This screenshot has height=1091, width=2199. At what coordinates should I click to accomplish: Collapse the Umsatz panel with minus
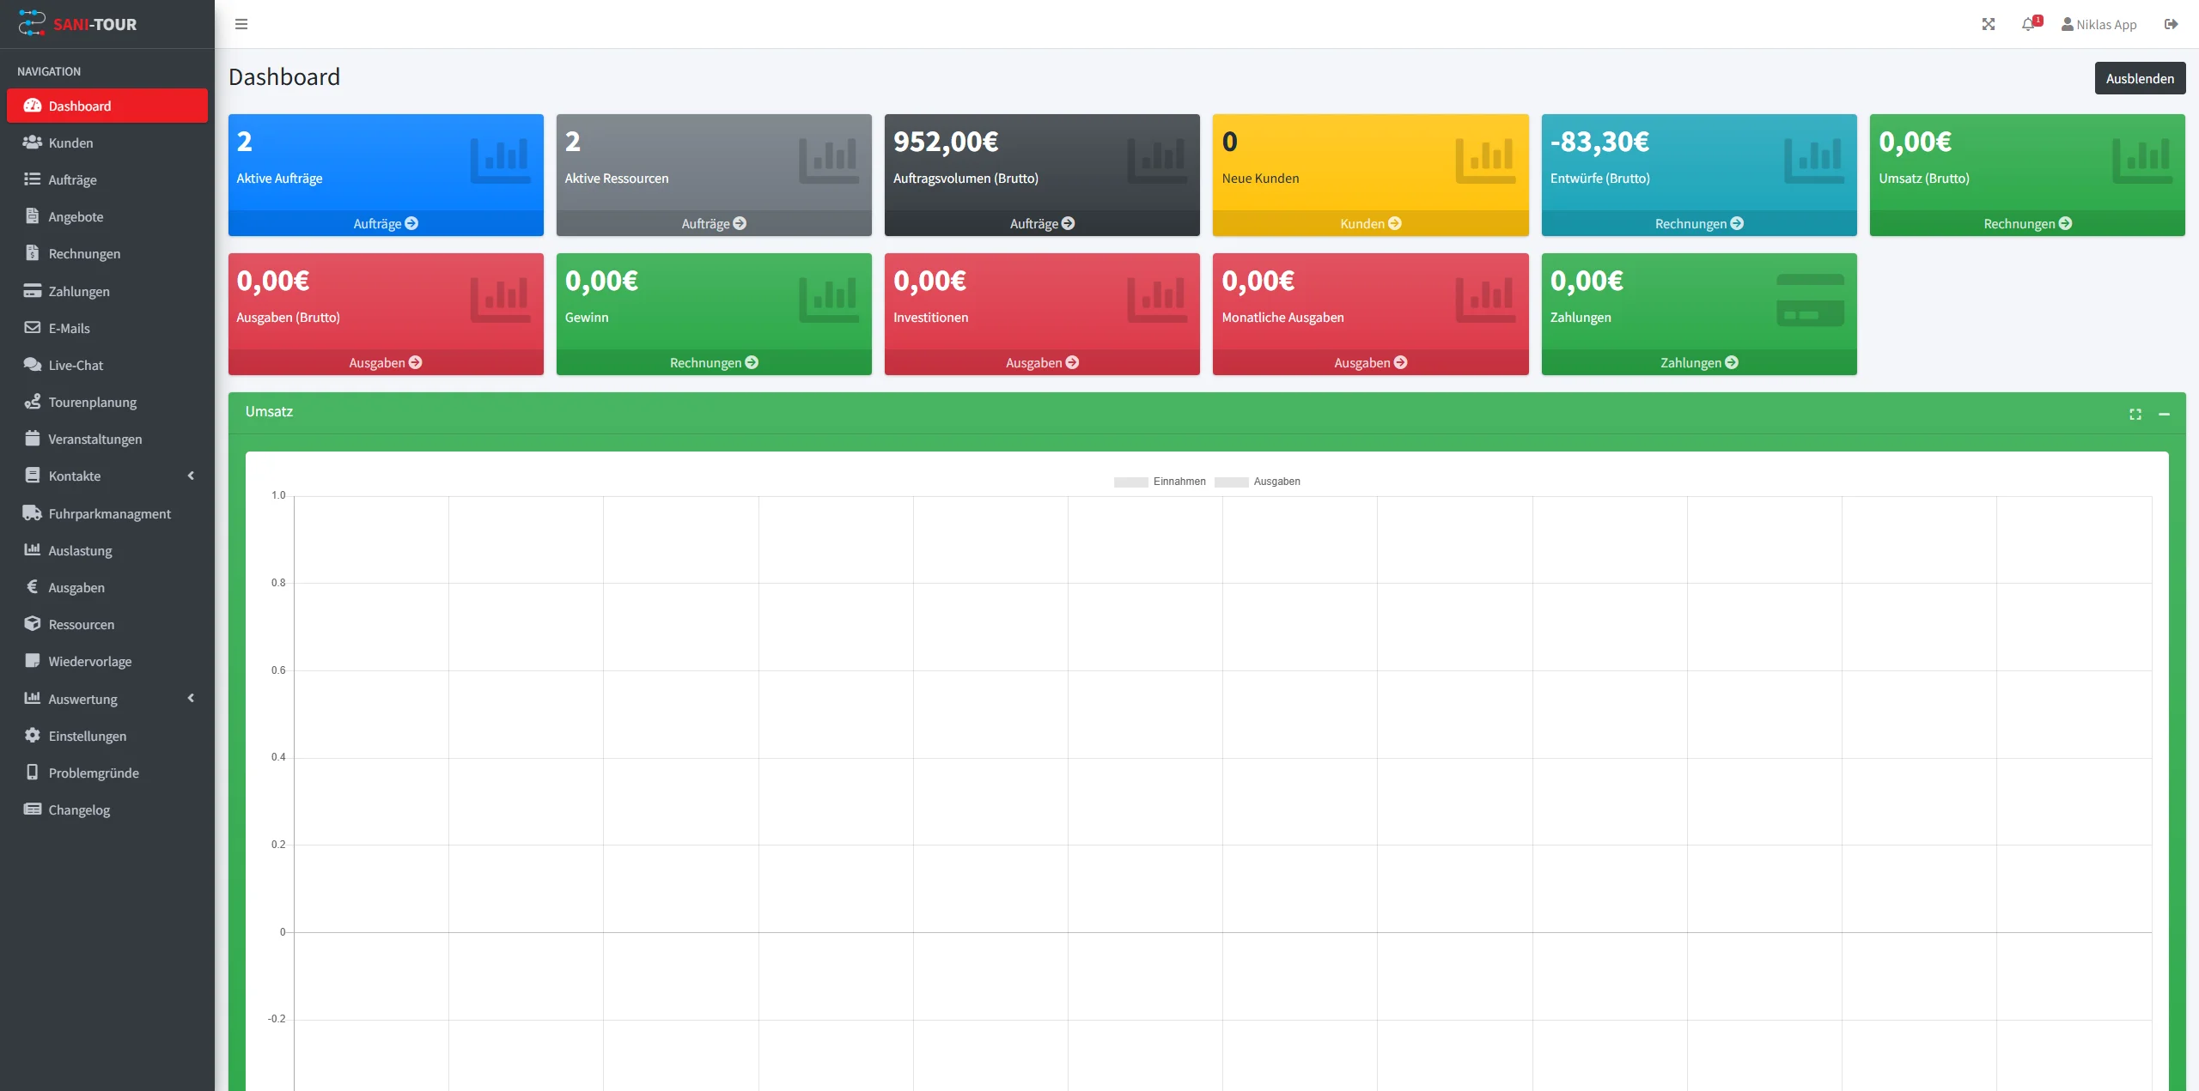pos(2165,415)
